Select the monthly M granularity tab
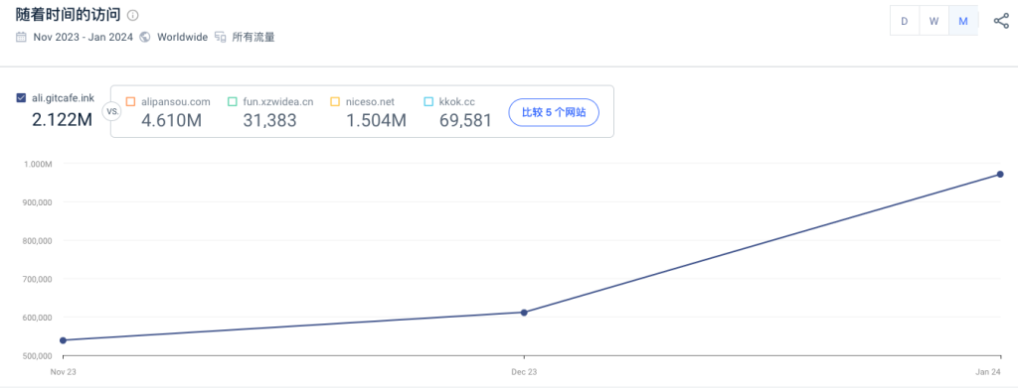The width and height of the screenshot is (1018, 389). point(963,21)
